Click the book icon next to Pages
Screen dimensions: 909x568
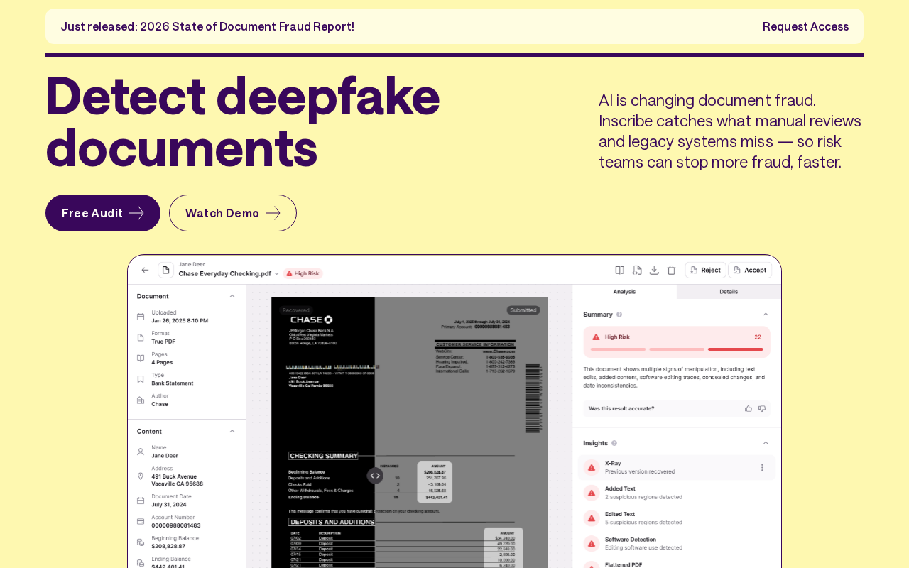141,358
